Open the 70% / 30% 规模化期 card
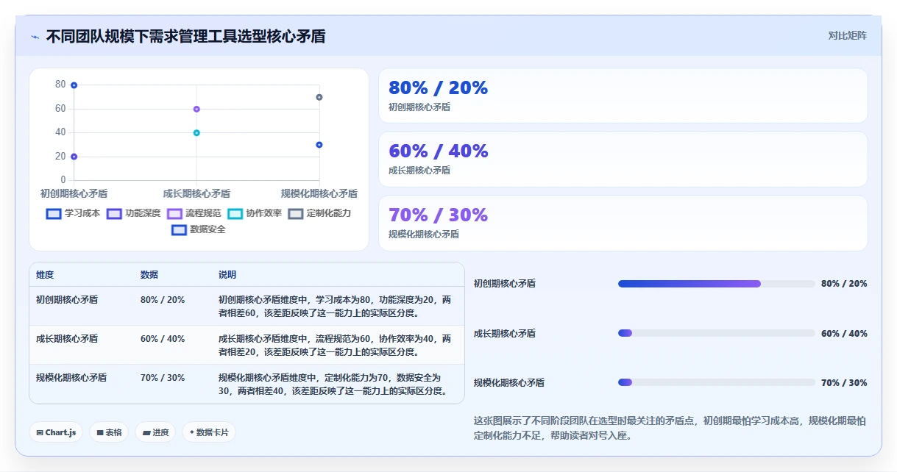The height and width of the screenshot is (472, 897). [x=623, y=223]
